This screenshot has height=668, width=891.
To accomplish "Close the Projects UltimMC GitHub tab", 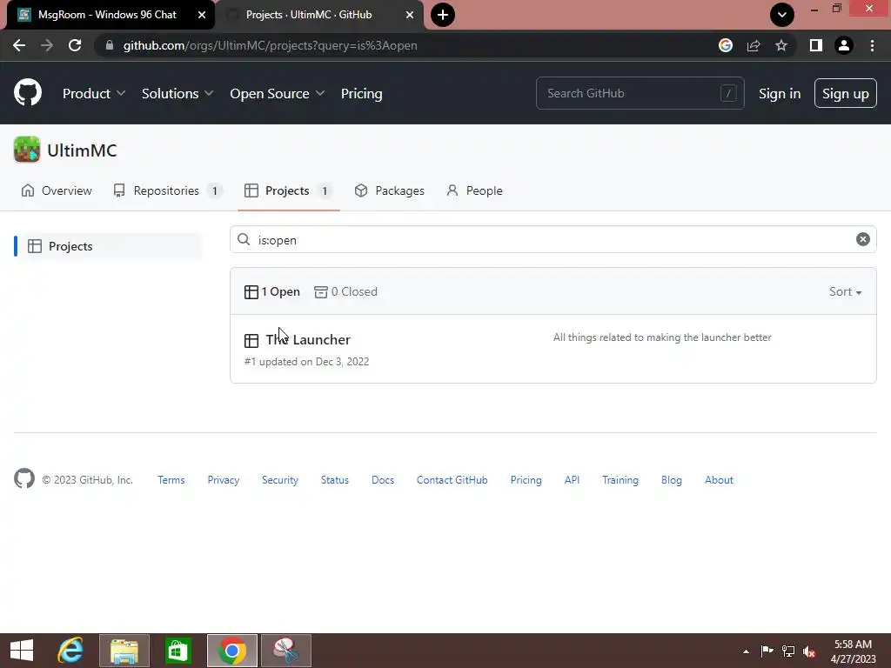I will tap(410, 15).
